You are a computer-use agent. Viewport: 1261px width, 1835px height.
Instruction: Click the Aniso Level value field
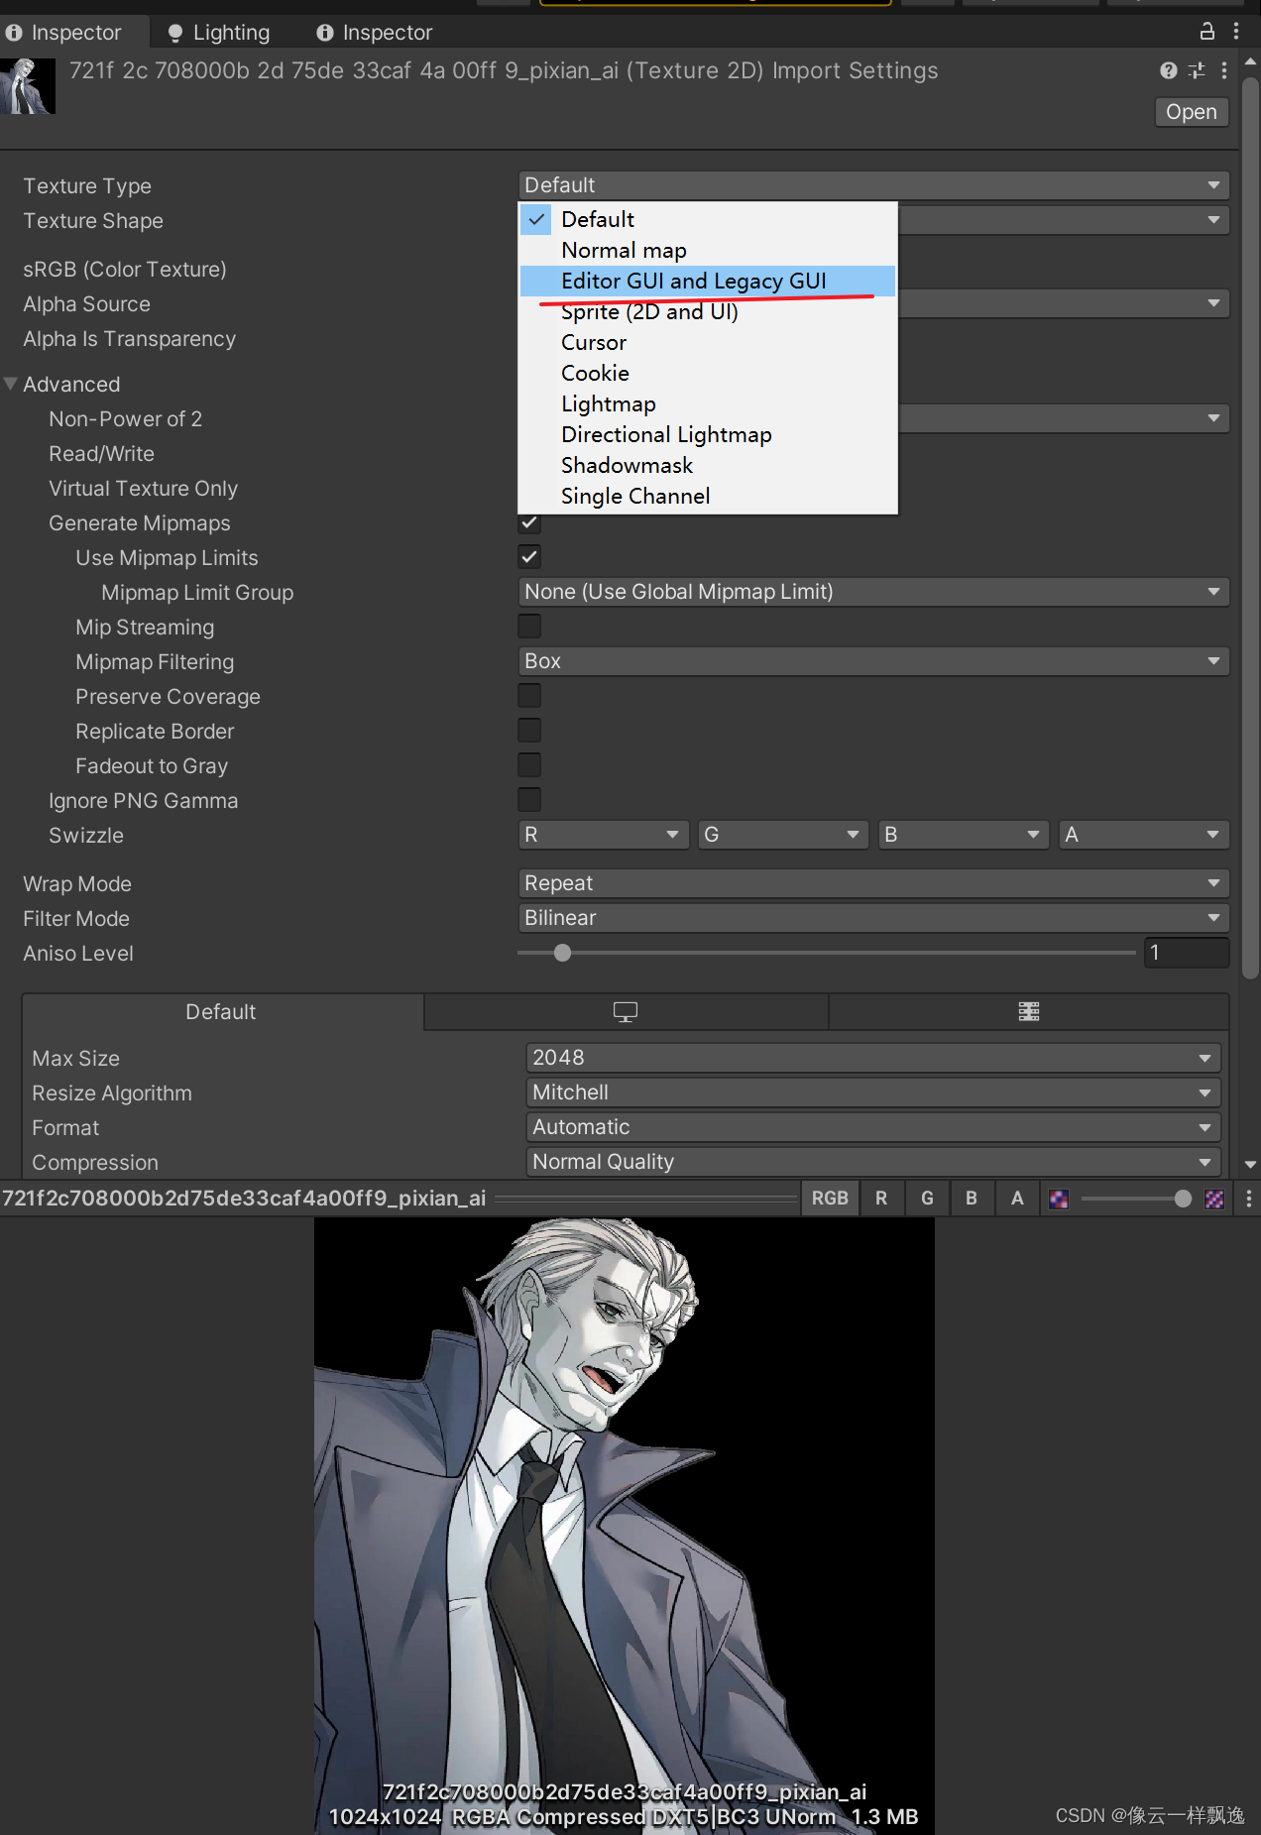tap(1187, 953)
